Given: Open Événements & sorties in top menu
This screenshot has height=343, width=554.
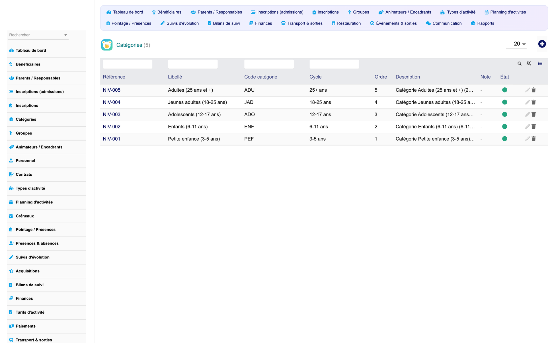Looking at the screenshot, I should point(393,23).
